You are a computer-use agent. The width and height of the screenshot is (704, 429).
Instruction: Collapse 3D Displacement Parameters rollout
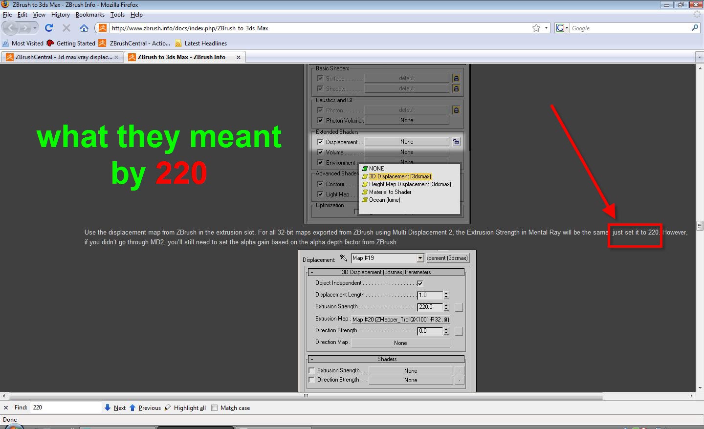point(386,272)
